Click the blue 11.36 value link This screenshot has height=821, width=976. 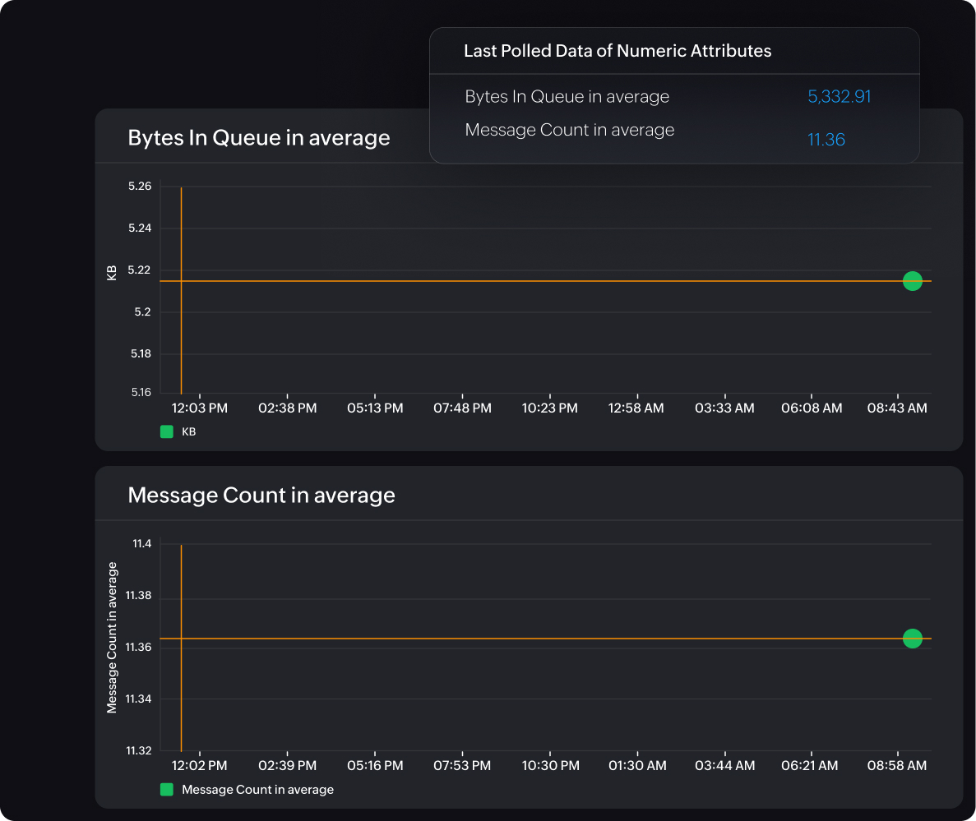tap(826, 140)
